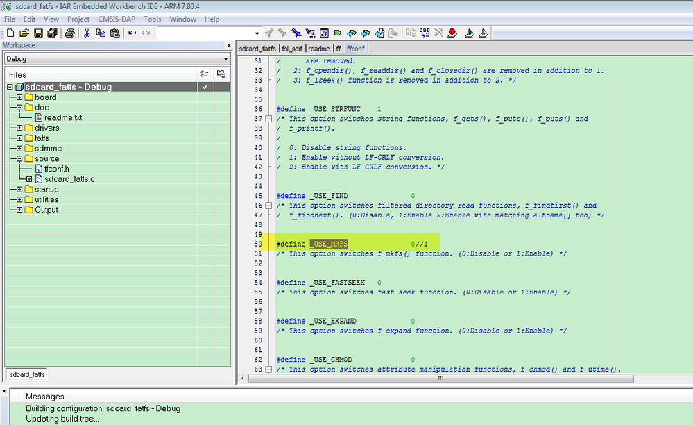Screen dimensions: 693x425
Task: Open the CMSIS-DAP menu
Action: tap(117, 19)
